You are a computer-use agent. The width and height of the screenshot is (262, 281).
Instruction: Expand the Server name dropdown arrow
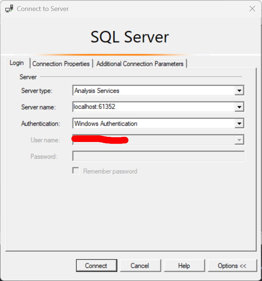tap(239, 107)
